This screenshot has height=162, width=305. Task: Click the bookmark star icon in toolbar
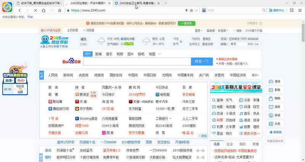(59, 10)
